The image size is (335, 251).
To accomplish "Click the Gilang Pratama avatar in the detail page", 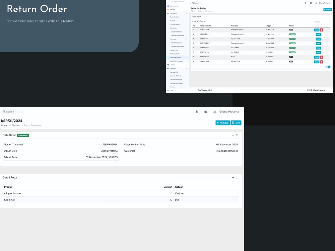I will [x=215, y=112].
